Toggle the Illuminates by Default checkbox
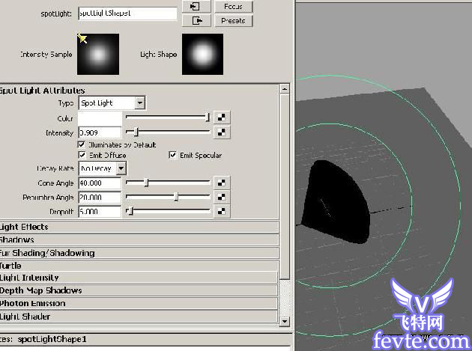Screen dimensions: 472x351 click(82, 144)
